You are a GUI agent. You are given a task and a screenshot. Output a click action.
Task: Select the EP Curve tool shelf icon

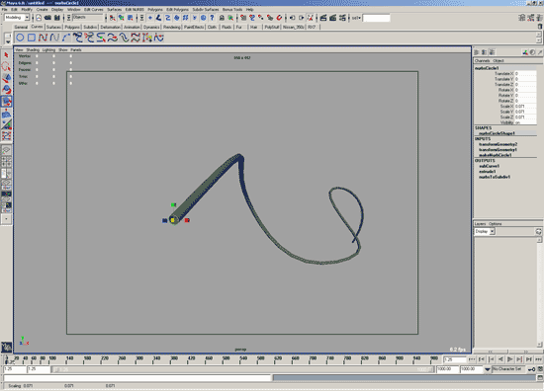pyautogui.click(x=54, y=38)
